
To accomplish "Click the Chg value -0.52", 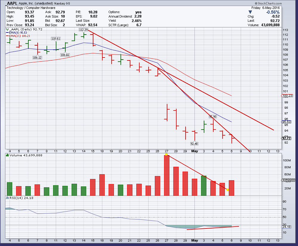I will [275, 16].
